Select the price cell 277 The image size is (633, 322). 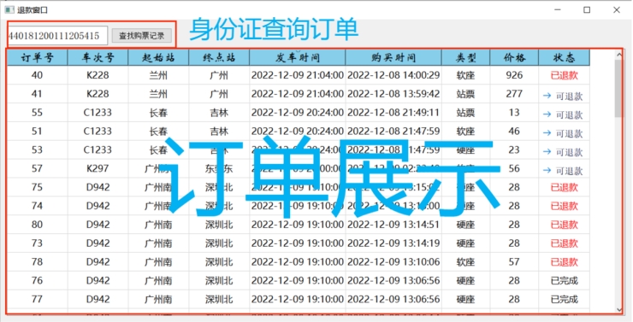[514, 94]
